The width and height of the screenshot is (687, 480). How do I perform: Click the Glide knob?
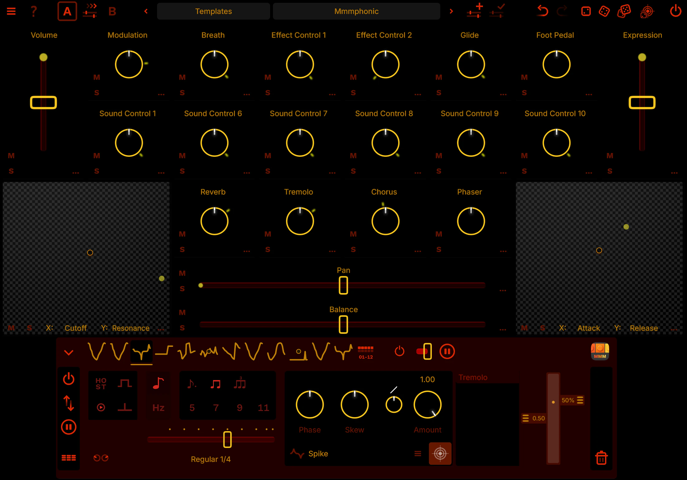click(471, 64)
